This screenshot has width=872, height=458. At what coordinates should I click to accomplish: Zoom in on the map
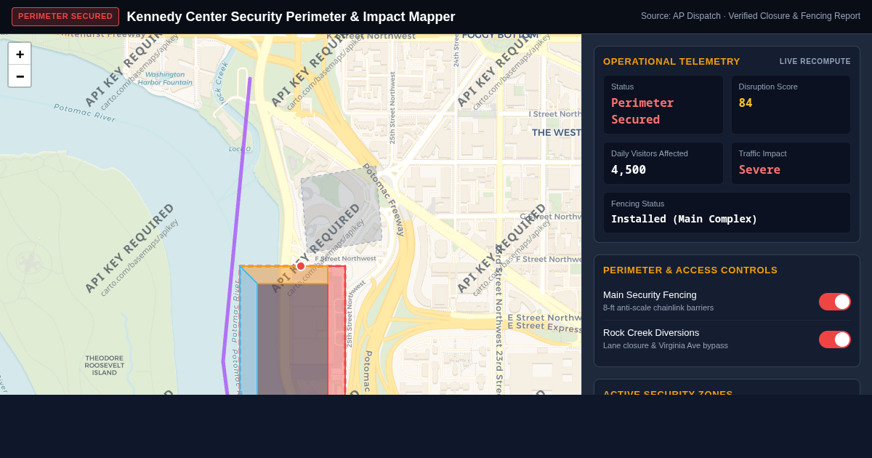tap(20, 54)
